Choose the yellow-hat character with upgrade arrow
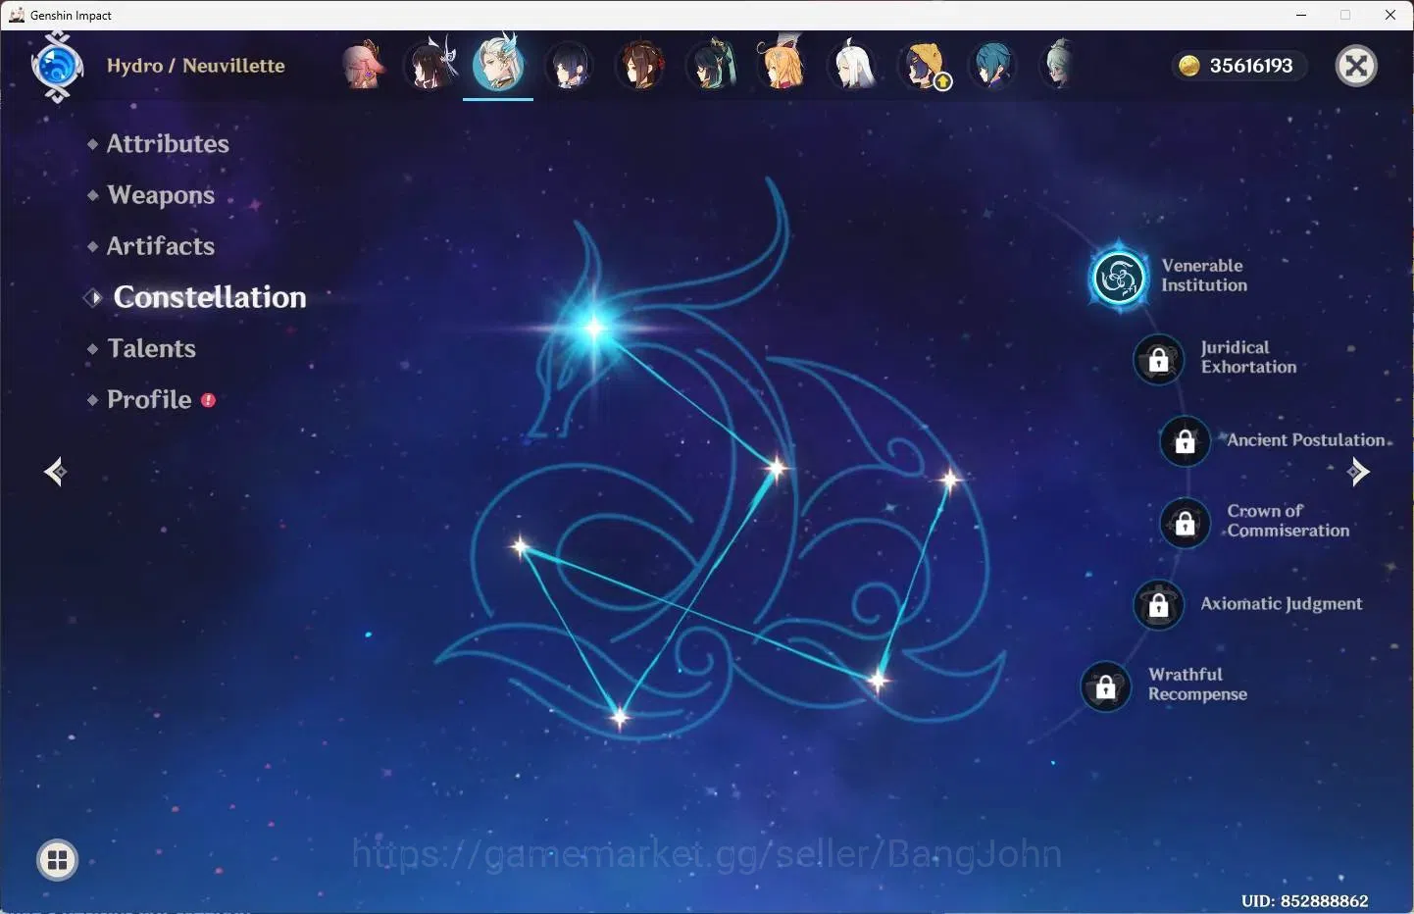Screen dimensions: 1414x914 (x=925, y=67)
